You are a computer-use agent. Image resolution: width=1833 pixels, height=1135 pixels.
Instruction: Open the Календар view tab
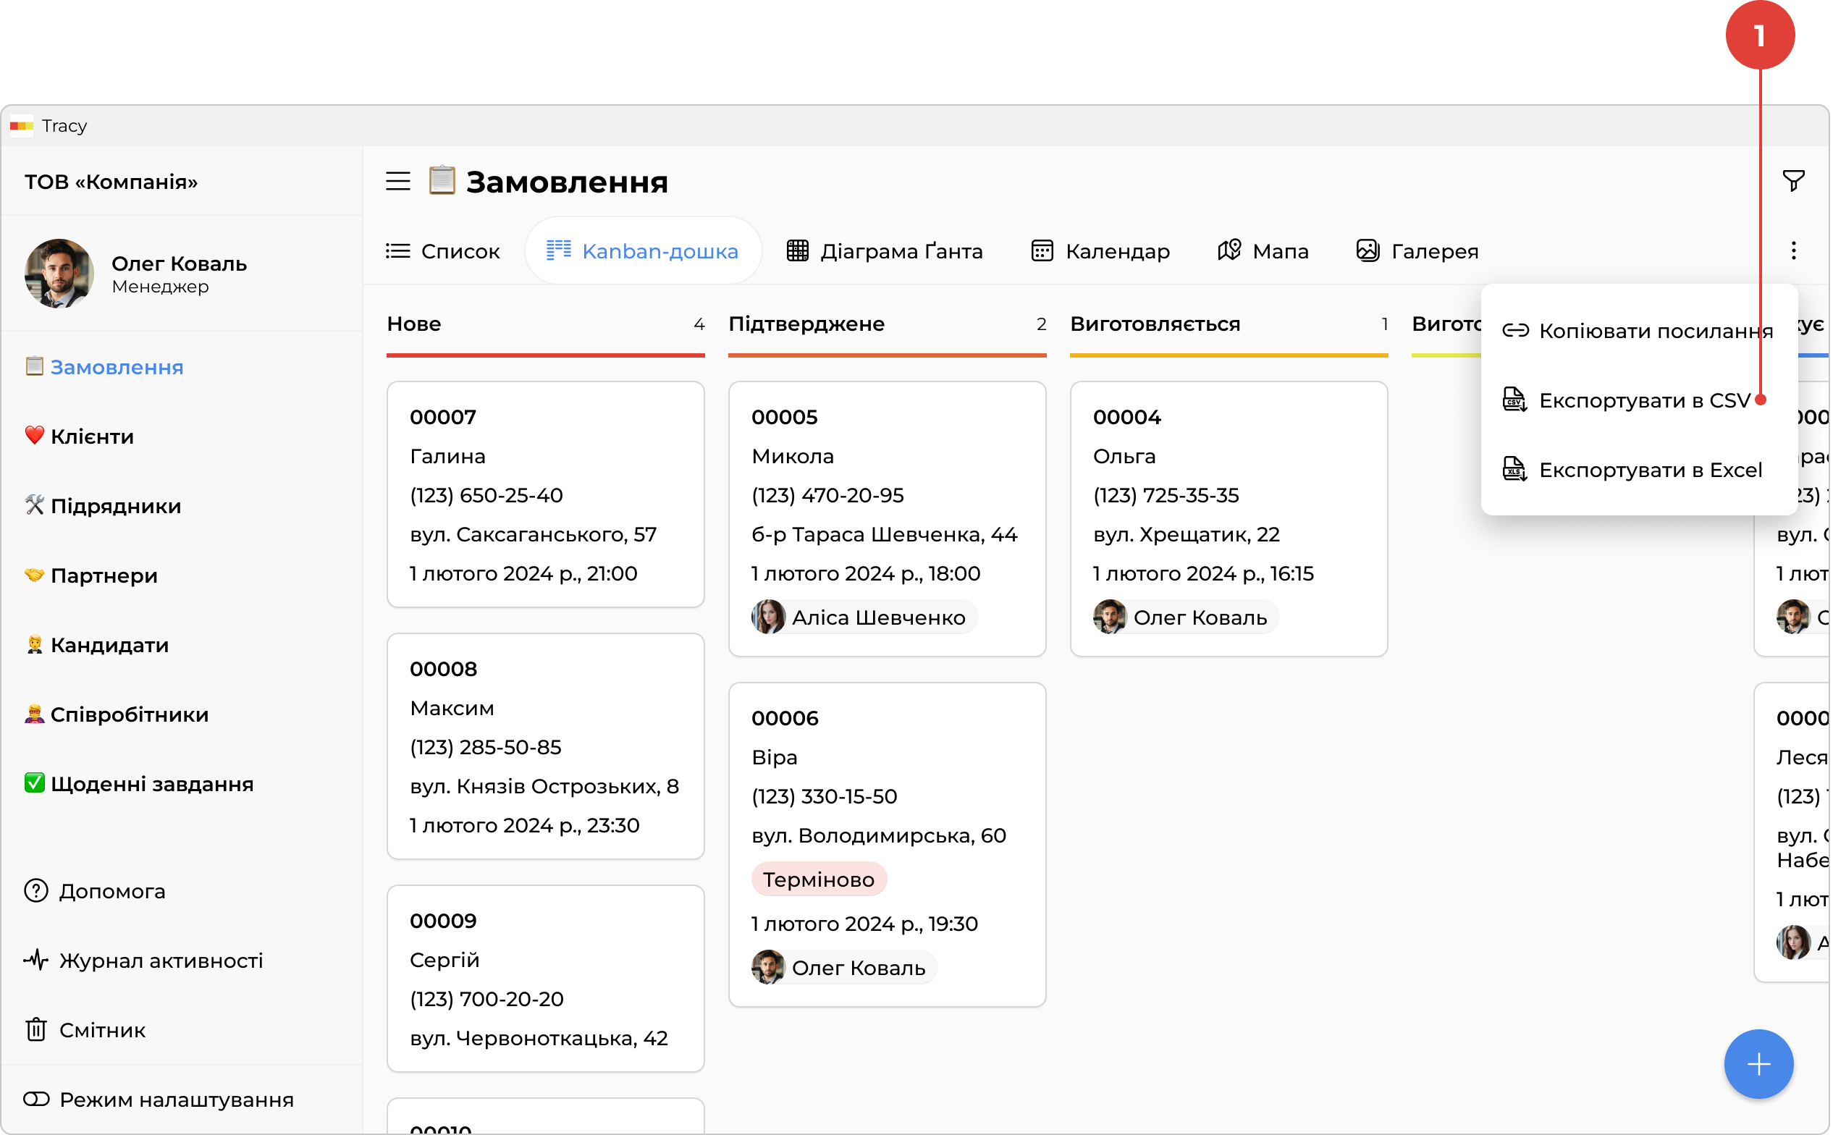[x=1100, y=250]
